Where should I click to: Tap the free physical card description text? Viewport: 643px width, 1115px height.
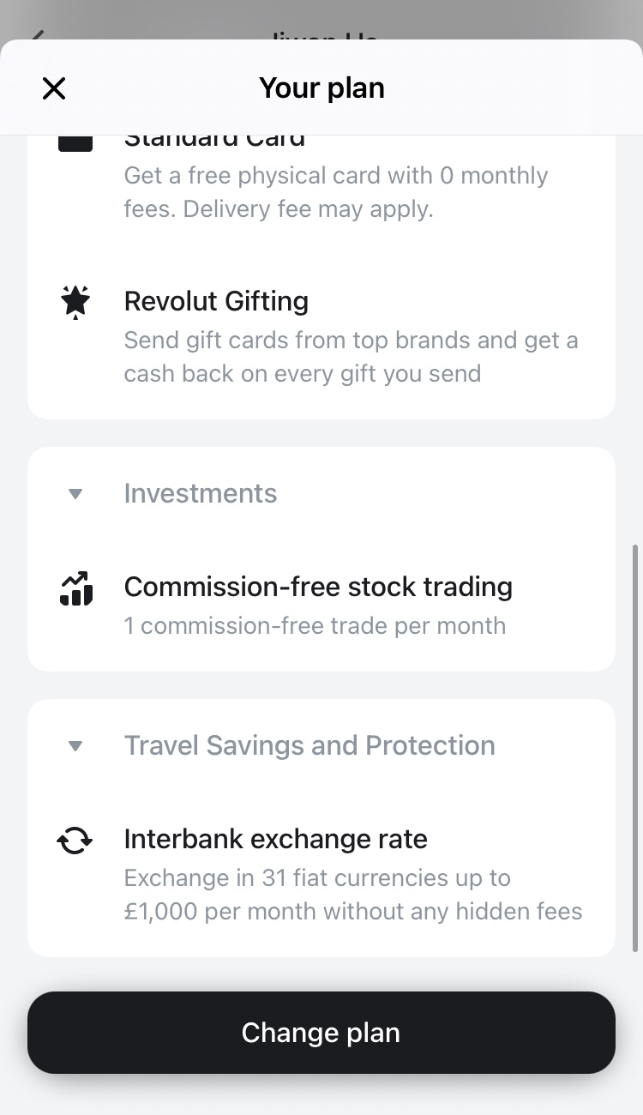[x=336, y=192]
